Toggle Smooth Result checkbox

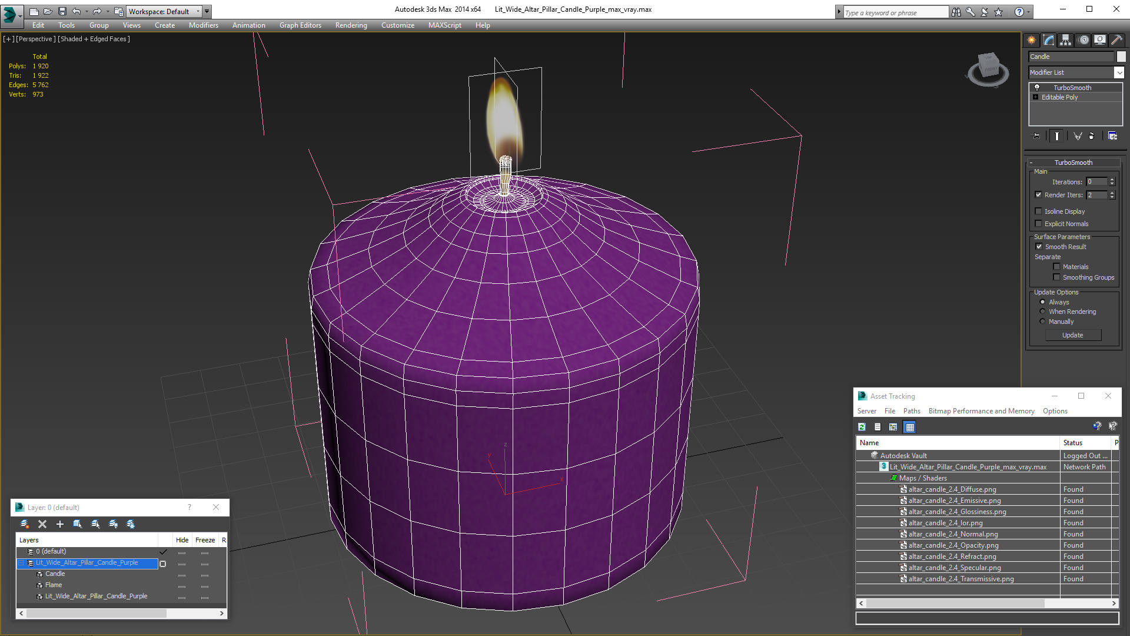pyautogui.click(x=1039, y=247)
